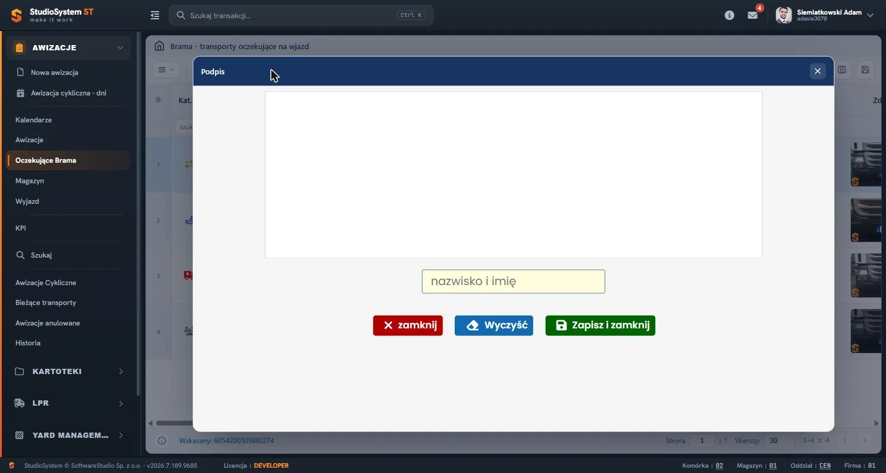886x473 pixels.
Task: Open Awizacja cykliczna - dni item
Action: 68,93
